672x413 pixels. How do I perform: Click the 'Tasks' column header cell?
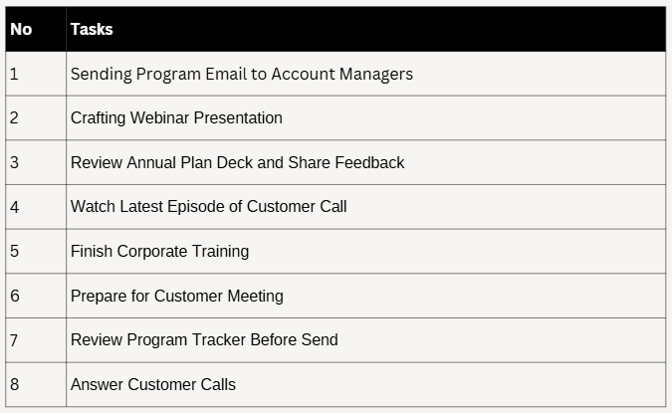[364, 29]
